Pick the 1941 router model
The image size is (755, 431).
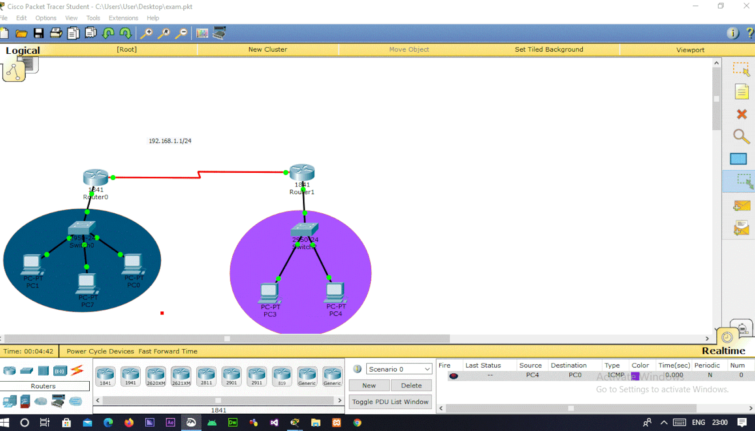tap(131, 376)
